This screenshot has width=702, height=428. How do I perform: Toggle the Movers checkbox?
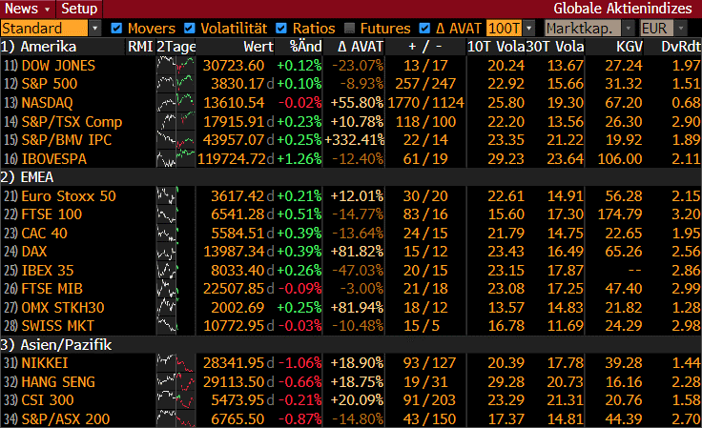tap(116, 29)
